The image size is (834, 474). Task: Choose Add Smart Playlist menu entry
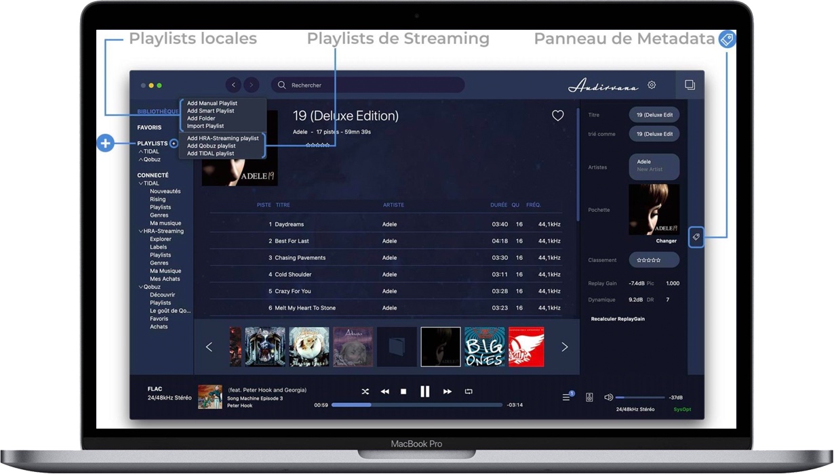click(211, 111)
